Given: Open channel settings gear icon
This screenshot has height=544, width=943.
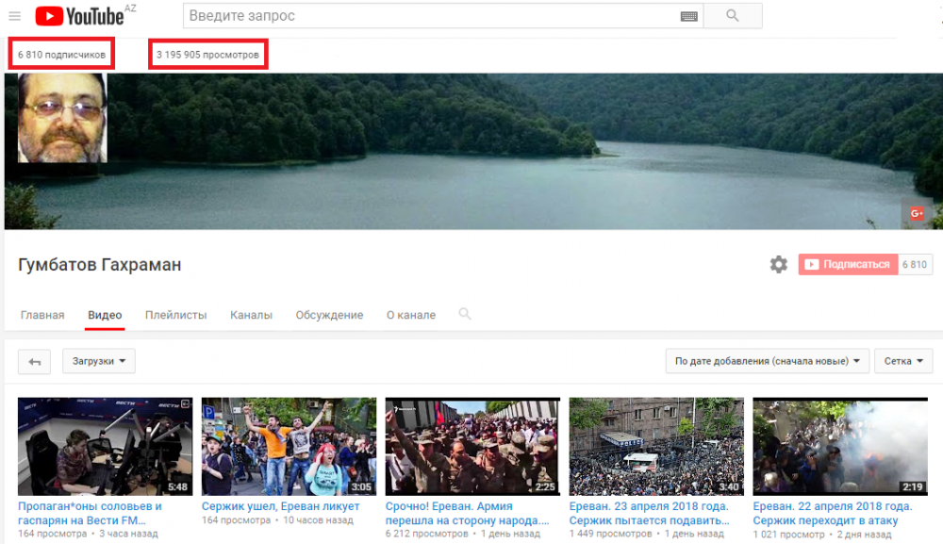Looking at the screenshot, I should coord(778,265).
